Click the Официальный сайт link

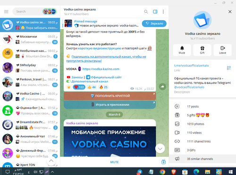106,77
